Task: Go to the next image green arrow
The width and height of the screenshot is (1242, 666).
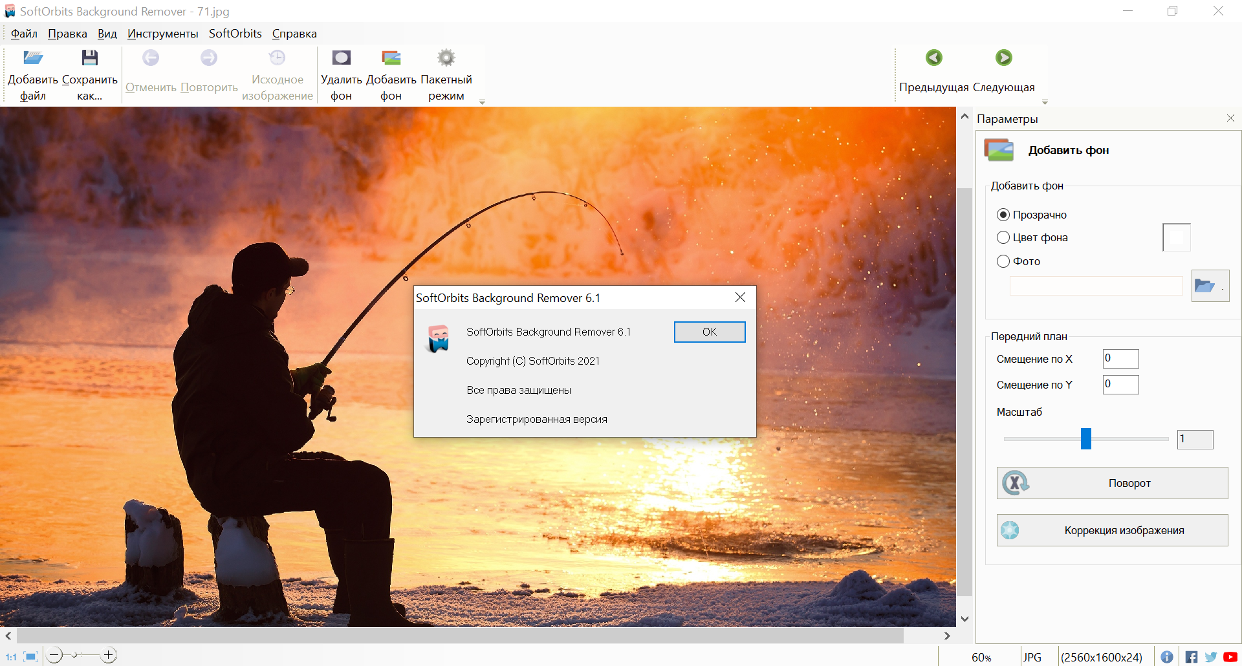Action: (x=1003, y=58)
